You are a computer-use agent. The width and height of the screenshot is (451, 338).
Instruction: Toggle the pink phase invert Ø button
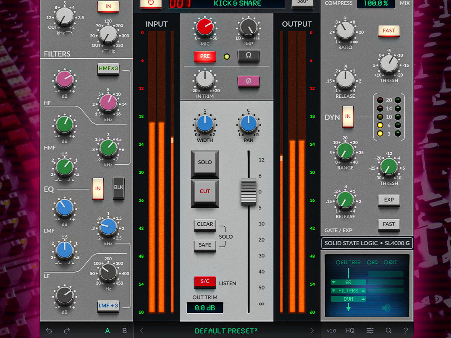pos(249,81)
